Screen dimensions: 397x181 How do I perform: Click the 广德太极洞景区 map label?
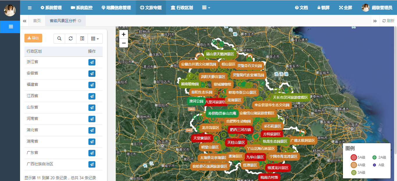coord(302,140)
